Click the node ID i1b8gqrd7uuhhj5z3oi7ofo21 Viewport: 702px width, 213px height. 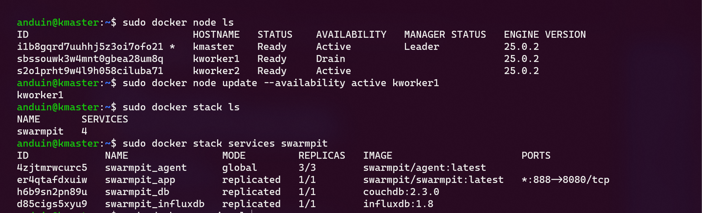[x=90, y=47]
